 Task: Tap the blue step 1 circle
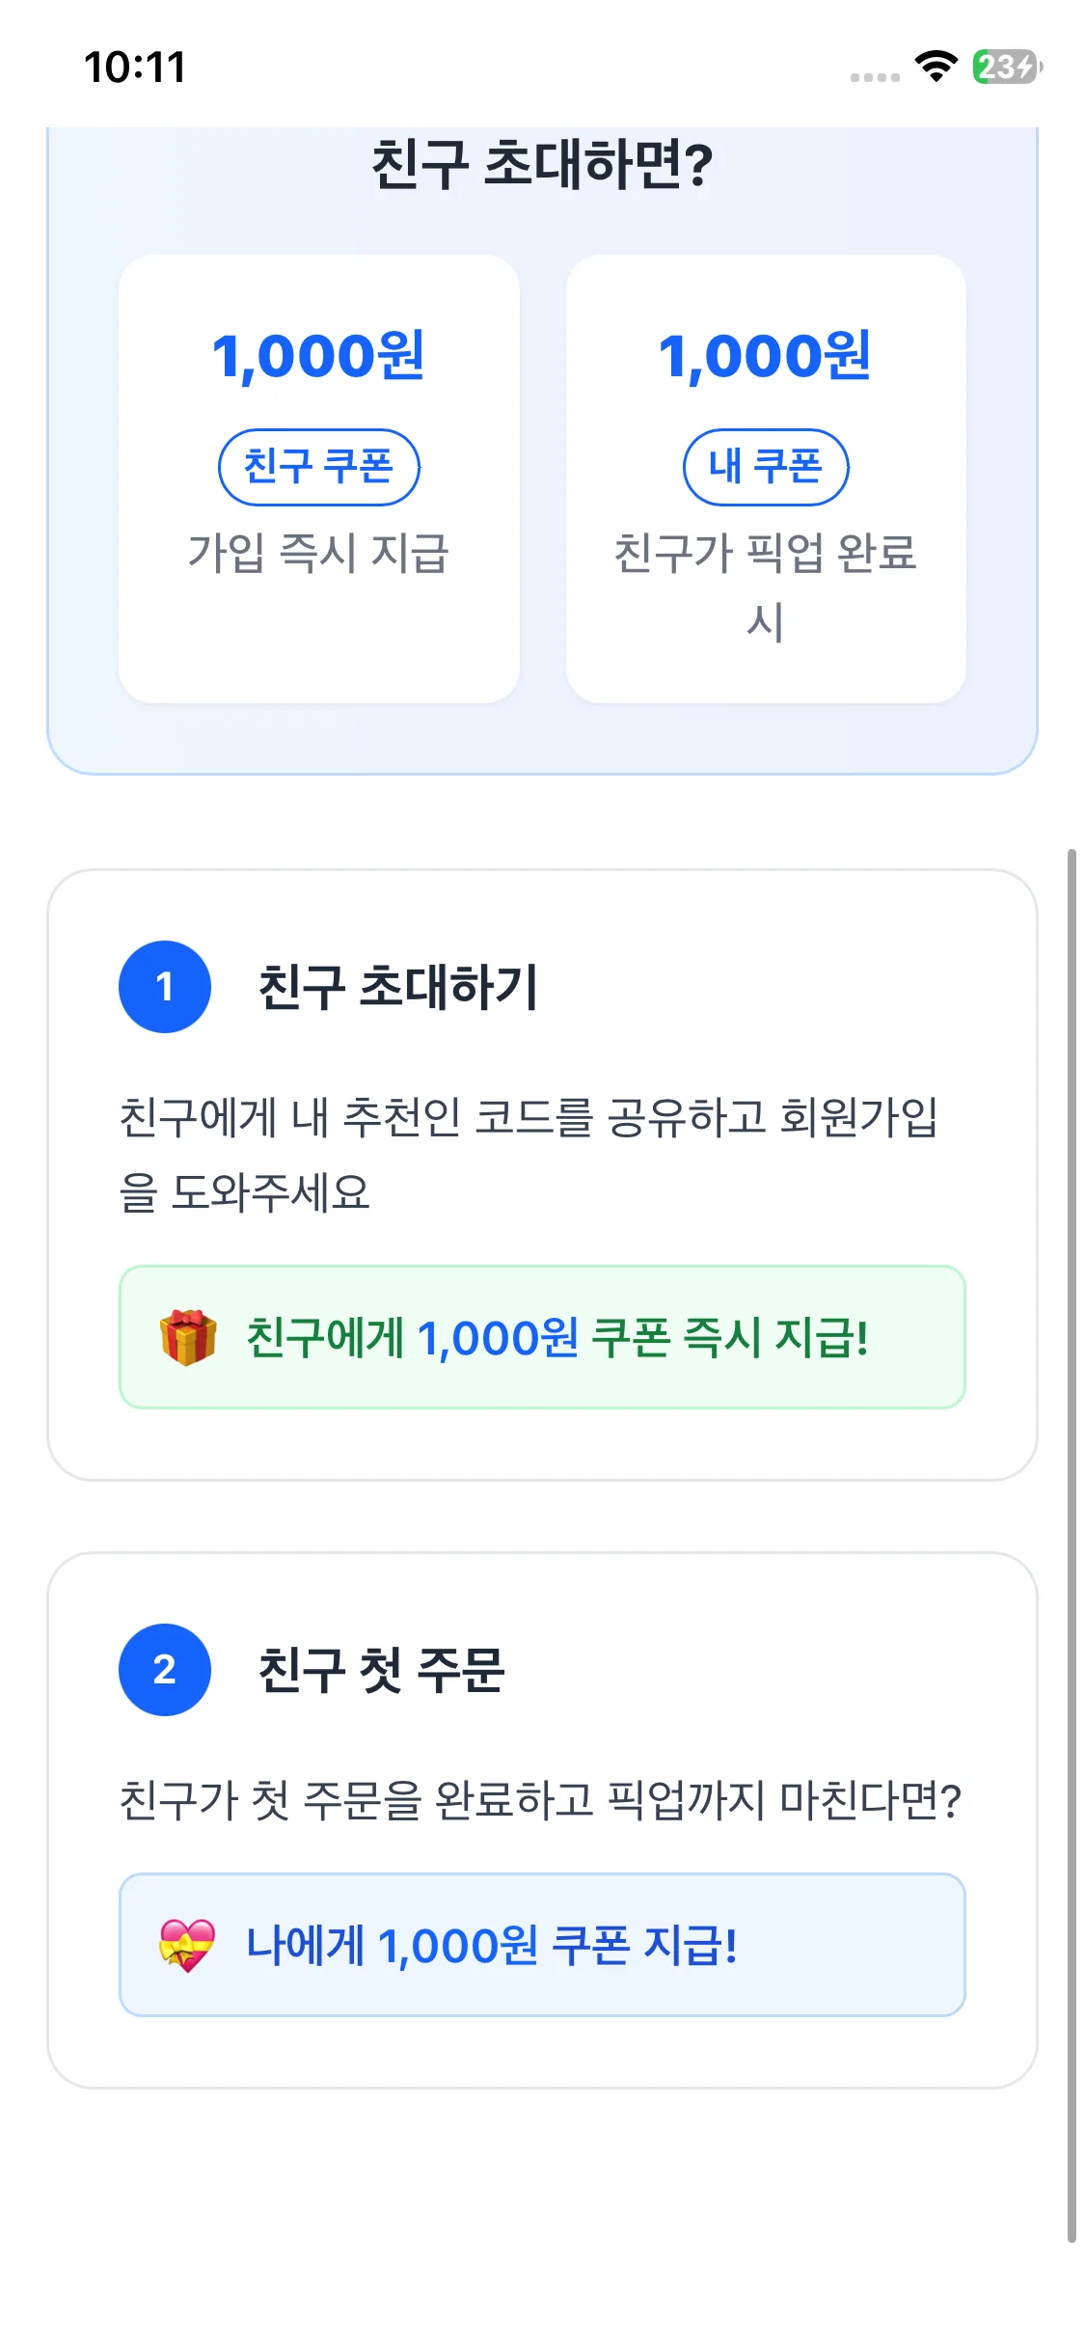pyautogui.click(x=165, y=987)
